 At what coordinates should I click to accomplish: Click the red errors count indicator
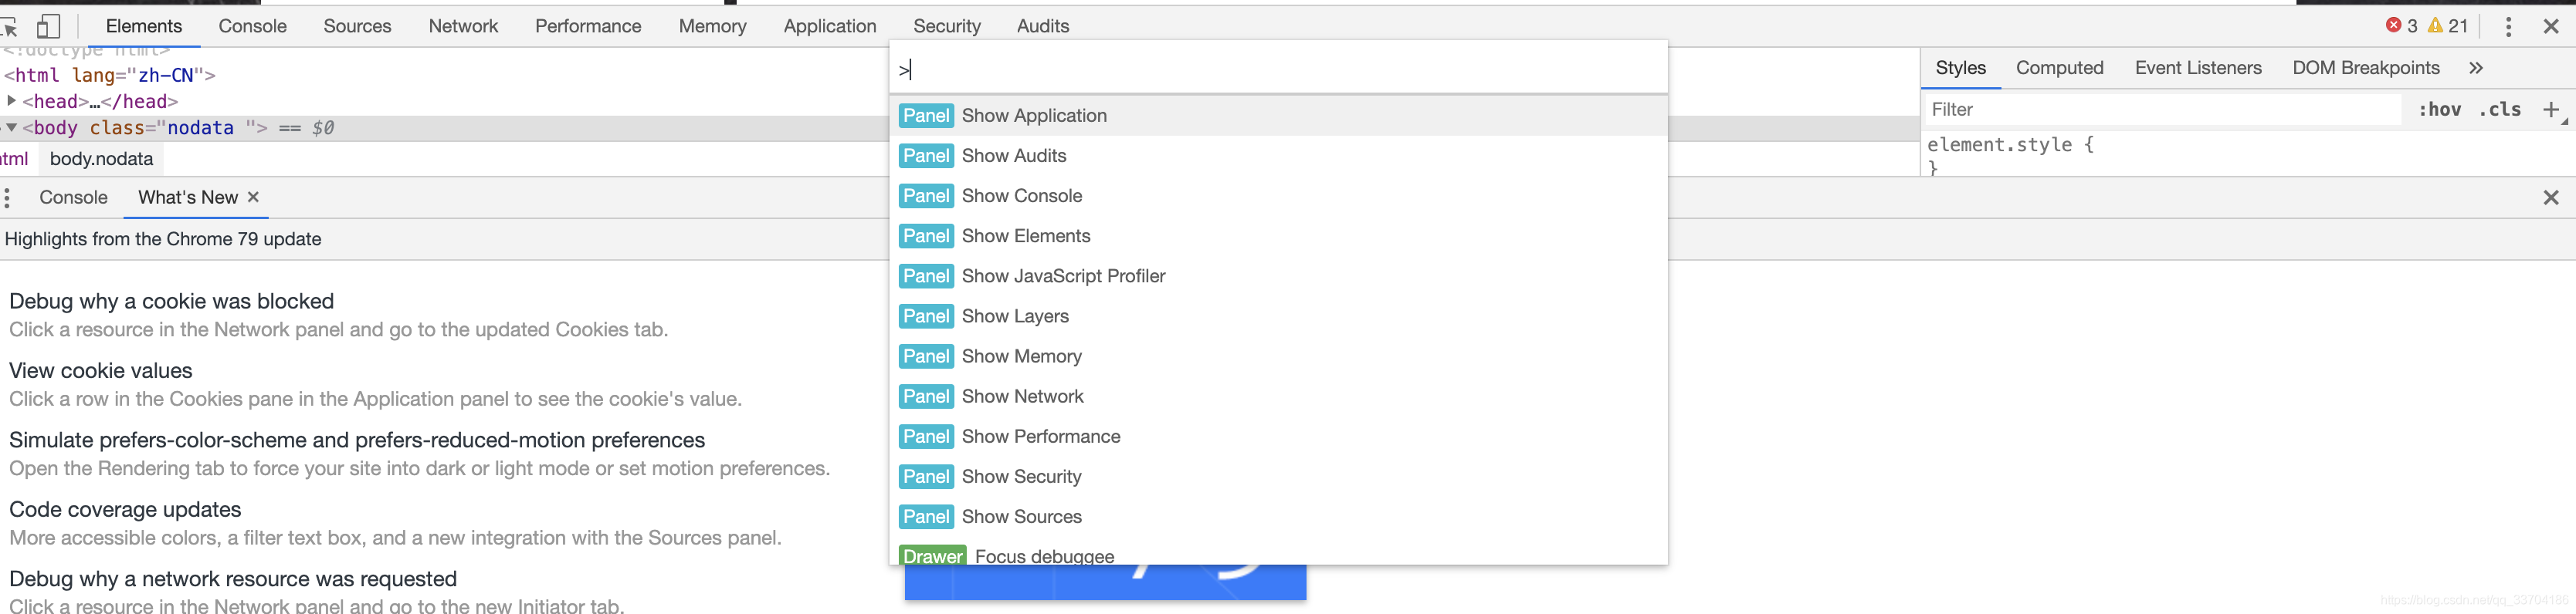click(2401, 26)
